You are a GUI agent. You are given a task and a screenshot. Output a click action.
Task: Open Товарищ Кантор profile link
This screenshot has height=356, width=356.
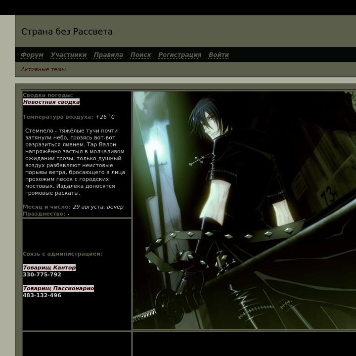[49, 267]
